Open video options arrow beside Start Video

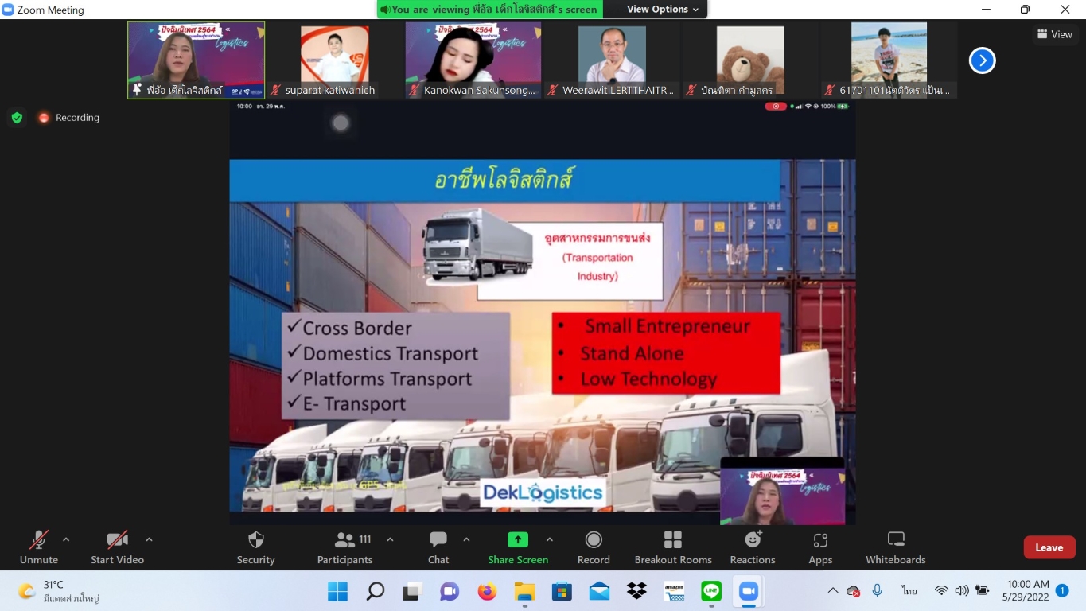[149, 539]
